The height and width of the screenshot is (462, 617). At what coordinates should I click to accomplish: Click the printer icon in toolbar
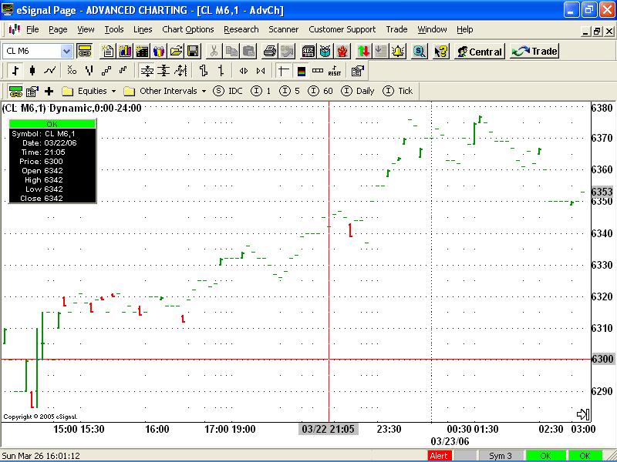[269, 52]
